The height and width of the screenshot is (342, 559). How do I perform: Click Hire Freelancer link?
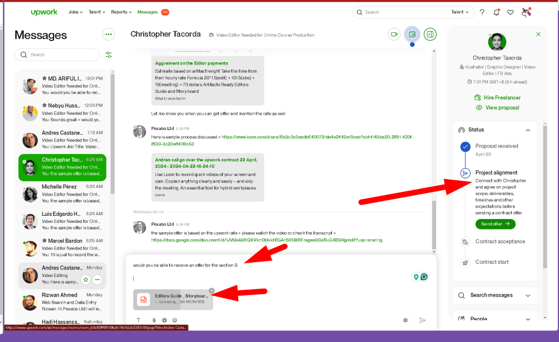pyautogui.click(x=497, y=98)
